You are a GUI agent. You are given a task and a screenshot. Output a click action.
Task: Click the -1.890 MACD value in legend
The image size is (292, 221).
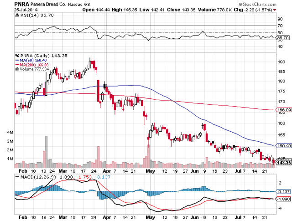[x=66, y=177]
